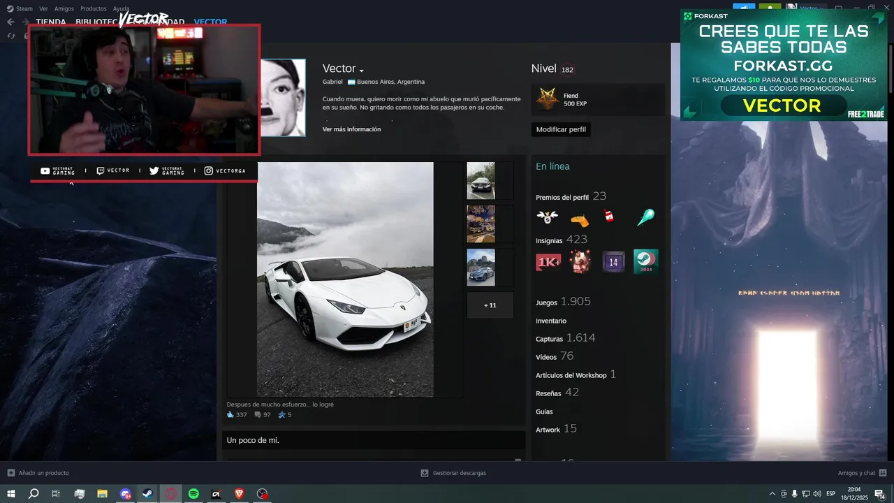Select the second screenshot thumbnail with lights

coord(481,224)
